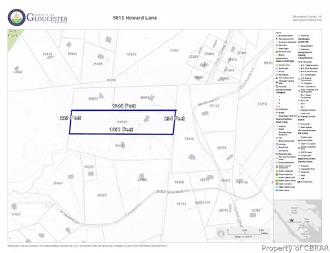Click parcel label 40894
Viewport: 330px width, 253px height.
click(145, 98)
